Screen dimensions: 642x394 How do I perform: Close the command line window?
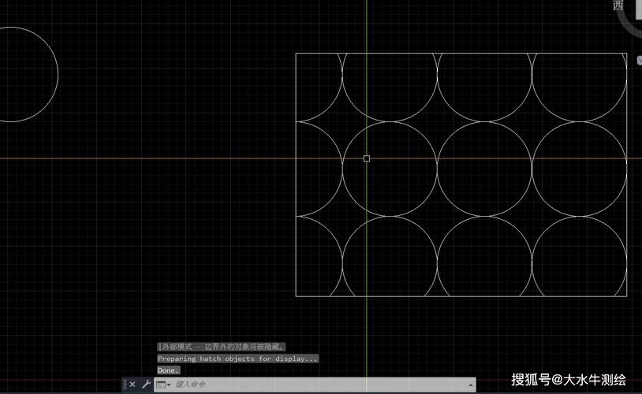point(133,385)
